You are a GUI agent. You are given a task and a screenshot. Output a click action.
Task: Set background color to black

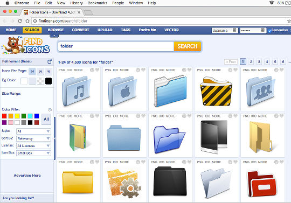(x=48, y=81)
